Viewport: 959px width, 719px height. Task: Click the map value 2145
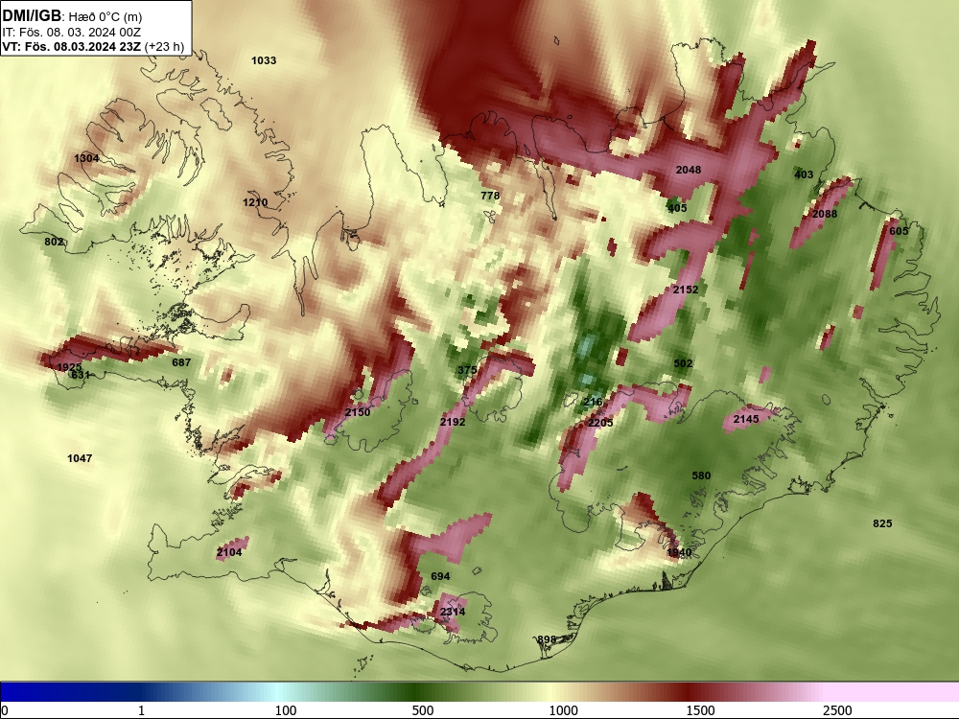click(x=746, y=419)
